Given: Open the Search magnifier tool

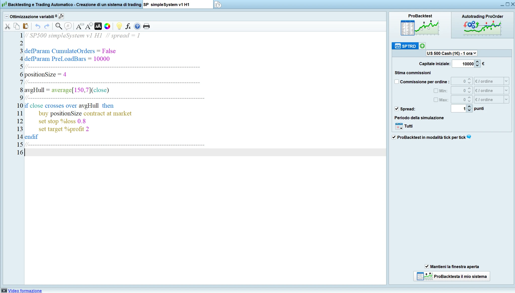Looking at the screenshot, I should tap(59, 26).
